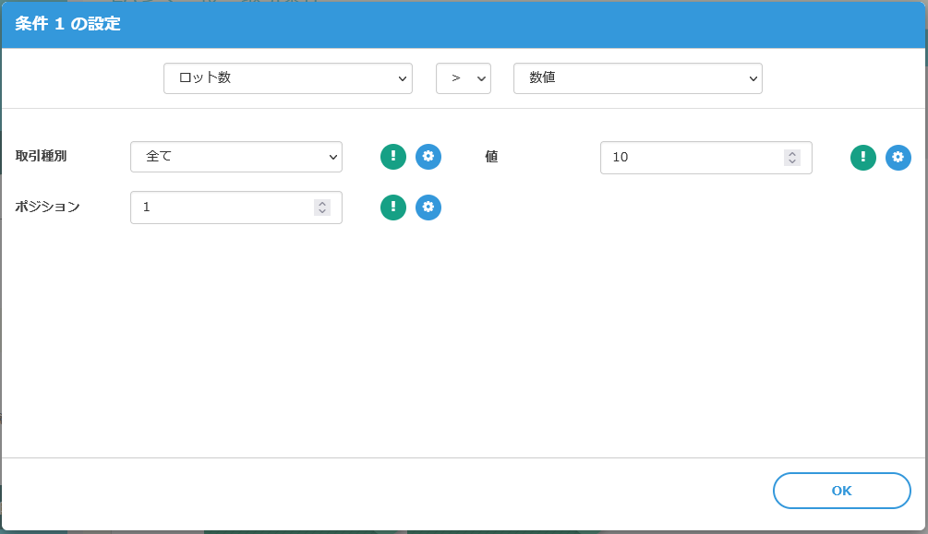Open gear settings for 取引種別

tap(428, 157)
